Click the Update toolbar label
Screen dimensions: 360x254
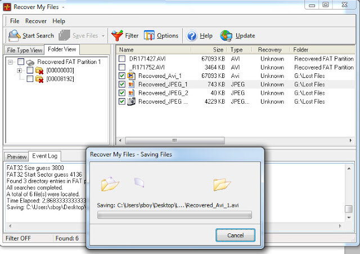click(x=245, y=36)
